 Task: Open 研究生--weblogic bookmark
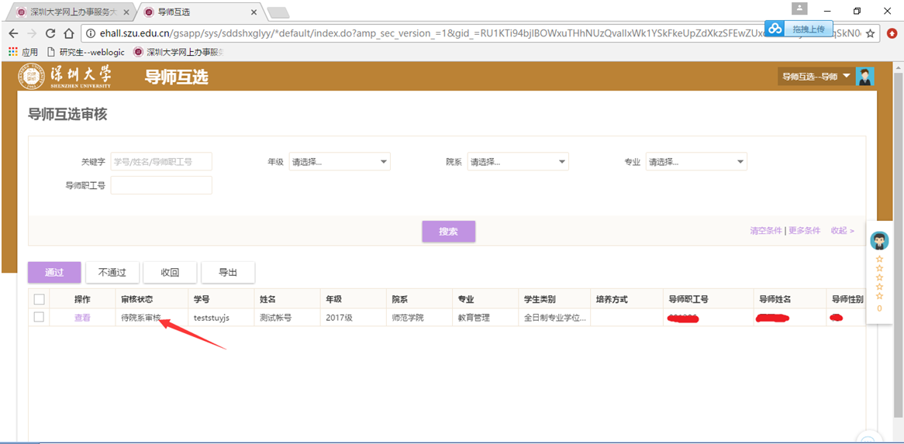click(x=87, y=52)
